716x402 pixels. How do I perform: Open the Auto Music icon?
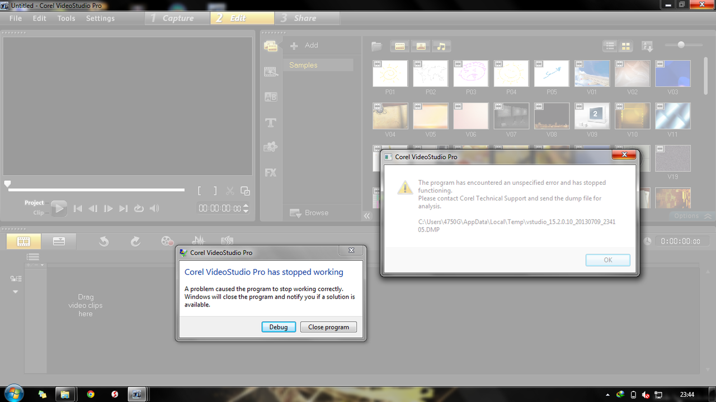(x=227, y=240)
